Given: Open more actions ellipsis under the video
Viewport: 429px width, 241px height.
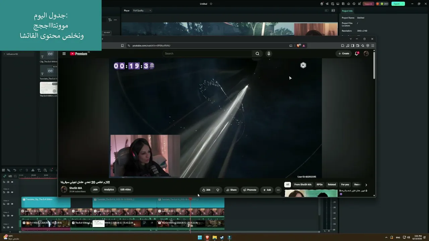Looking at the screenshot, I should tap(278, 190).
